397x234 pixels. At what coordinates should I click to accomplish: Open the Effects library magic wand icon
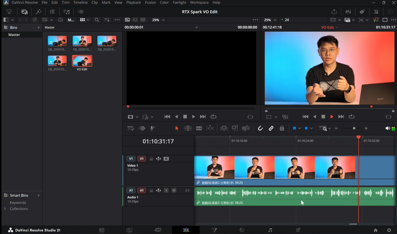39,12
